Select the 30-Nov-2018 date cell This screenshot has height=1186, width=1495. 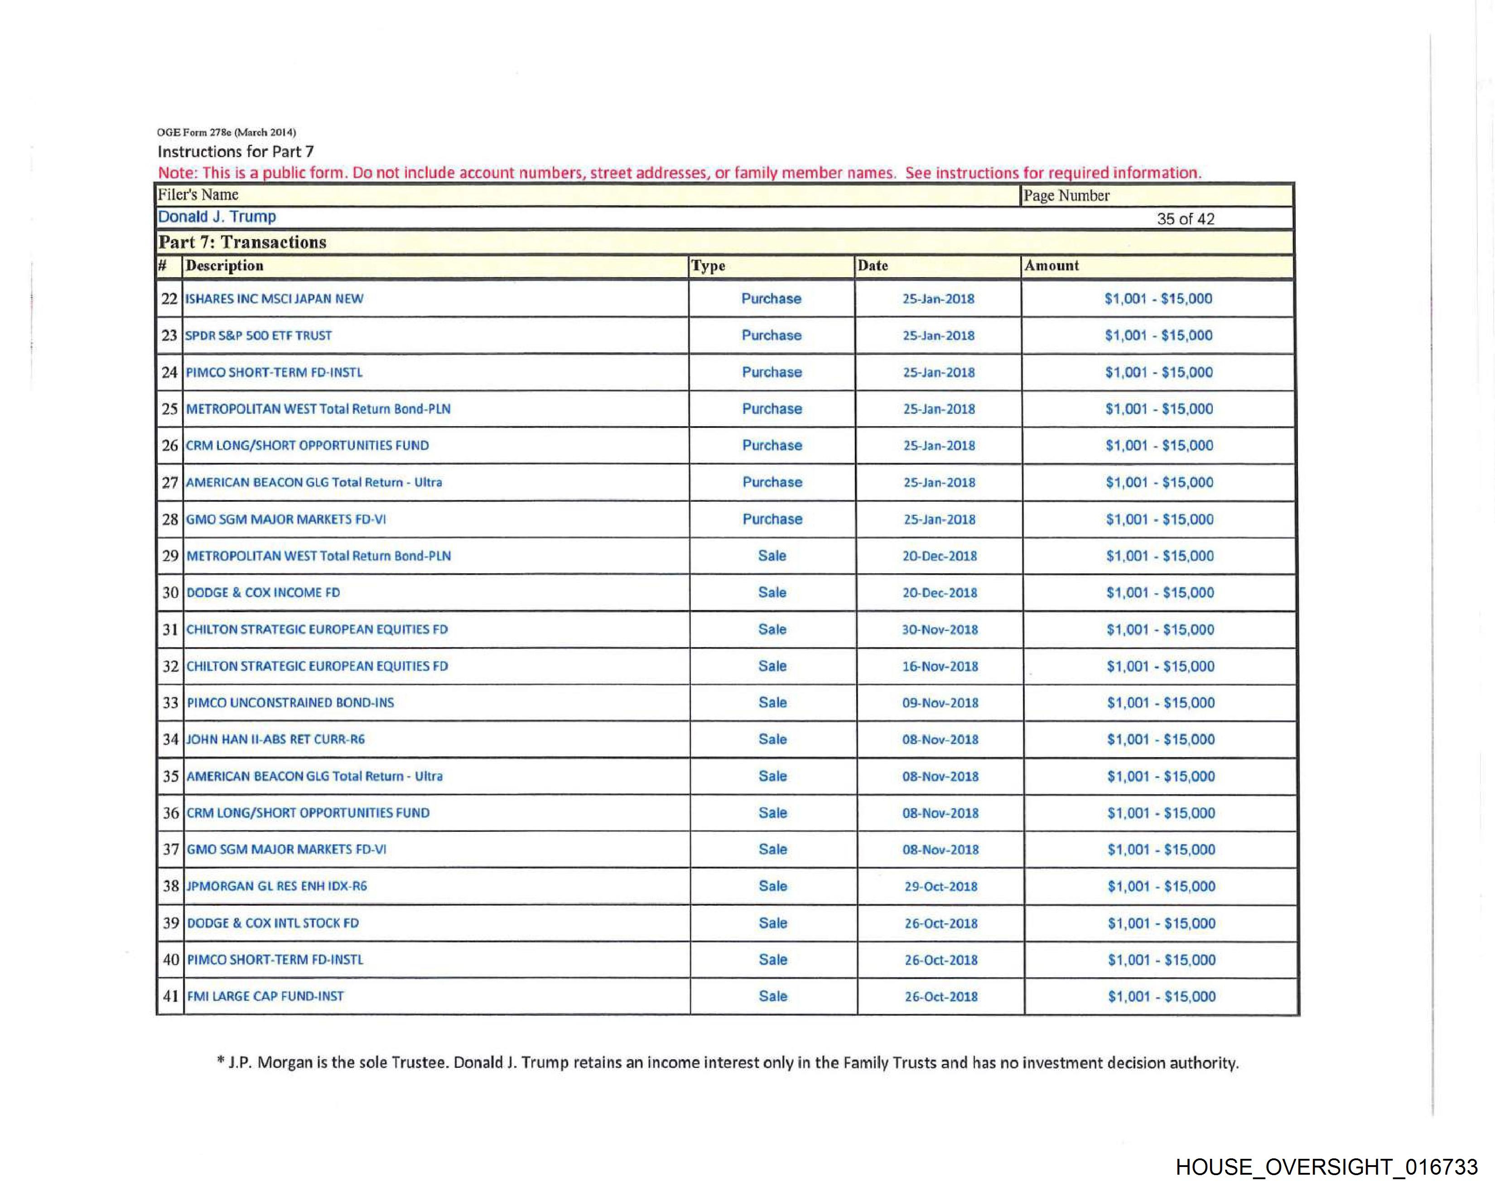pyautogui.click(x=940, y=629)
